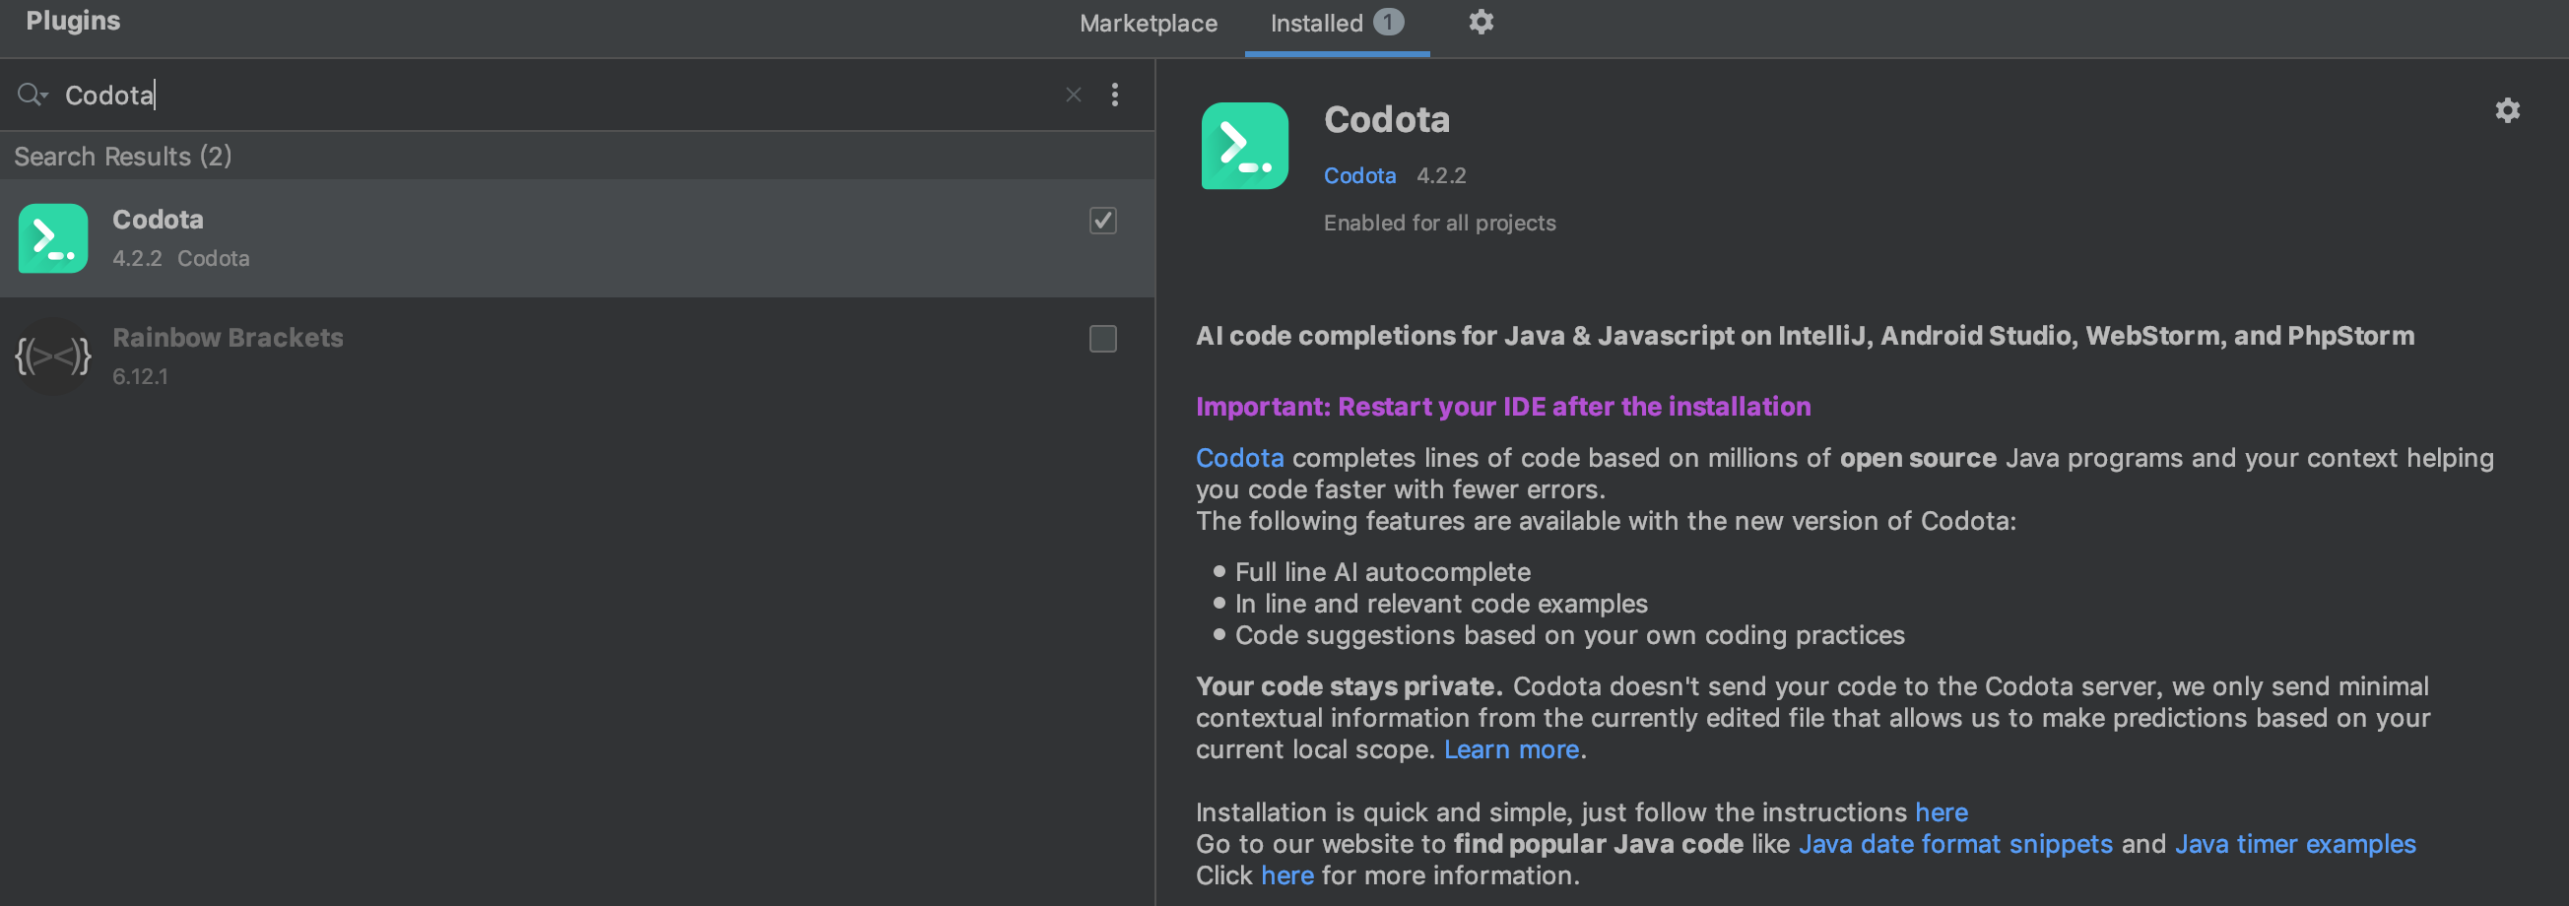
Task: Click the Rainbow Brackets plugin icon
Action: pos(52,356)
